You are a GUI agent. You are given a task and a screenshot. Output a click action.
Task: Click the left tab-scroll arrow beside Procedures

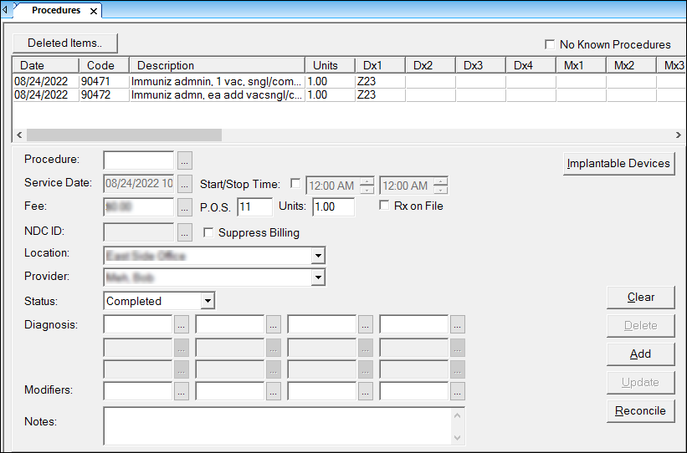pos(5,8)
